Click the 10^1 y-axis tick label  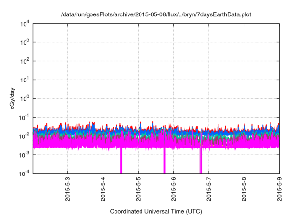pos(25,80)
